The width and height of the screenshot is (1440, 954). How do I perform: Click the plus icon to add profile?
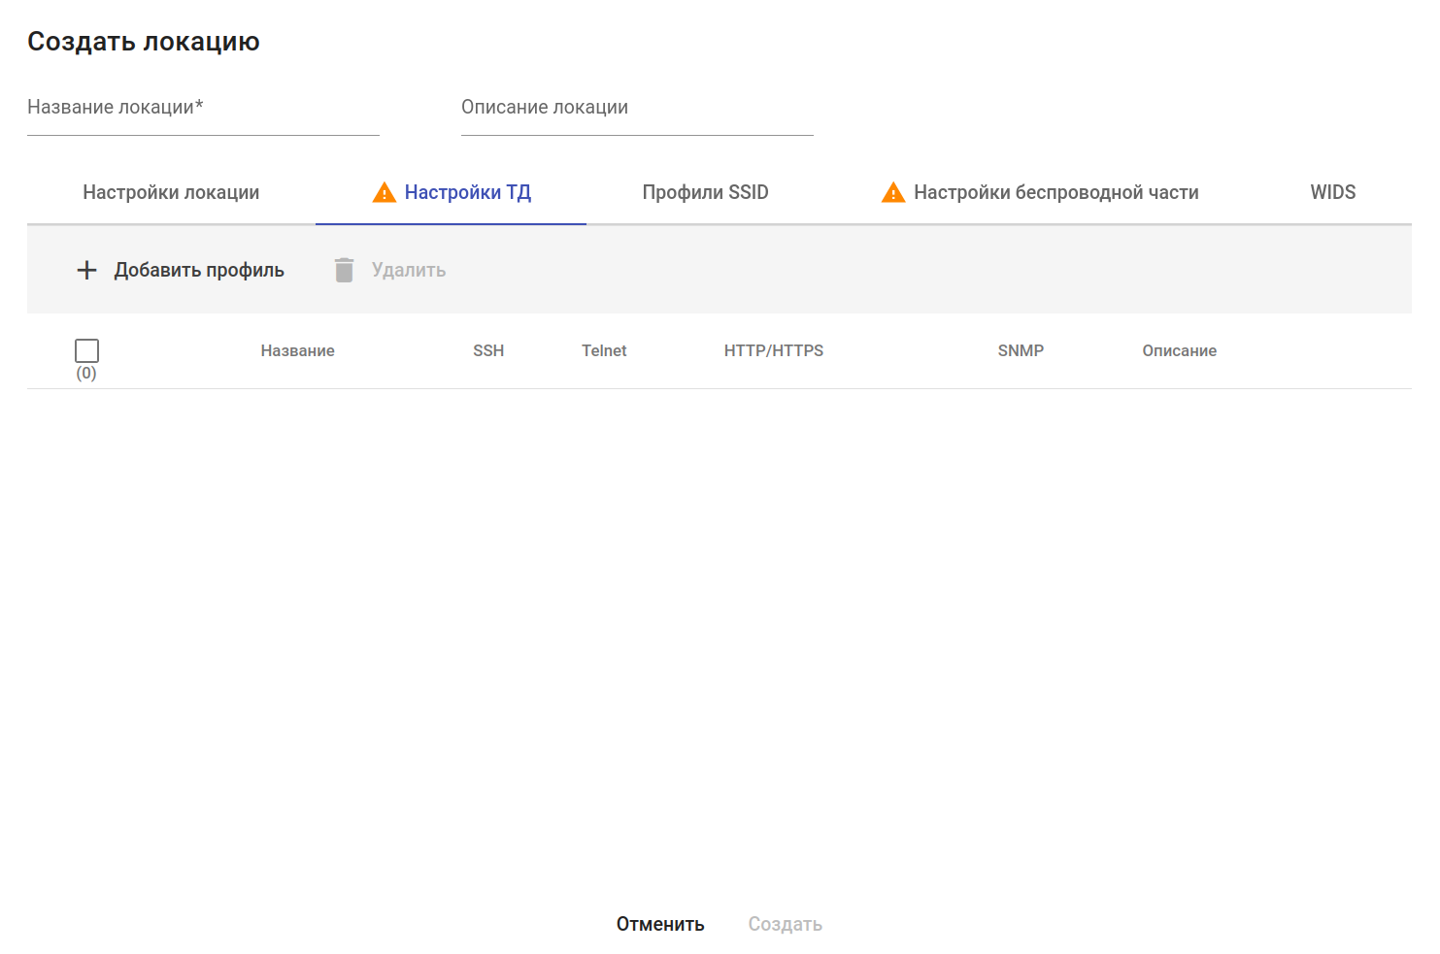86,270
